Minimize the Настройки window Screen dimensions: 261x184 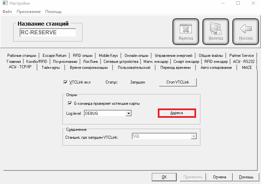coord(223,3)
